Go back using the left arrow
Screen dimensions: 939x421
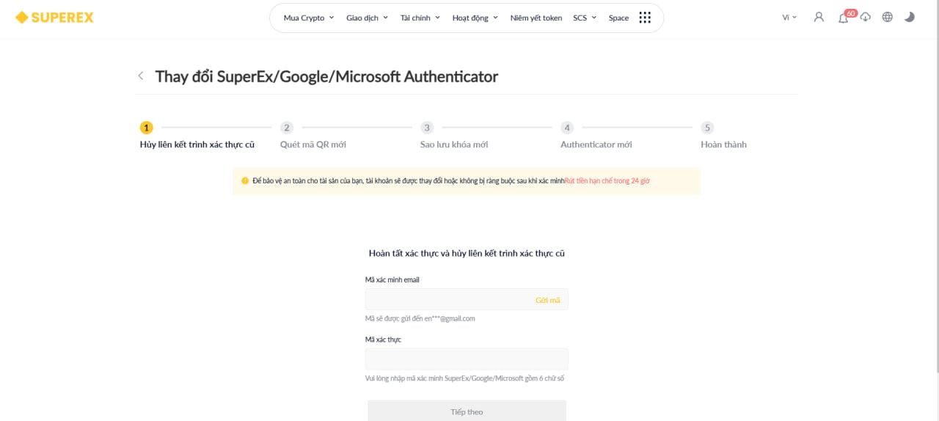[x=141, y=76]
